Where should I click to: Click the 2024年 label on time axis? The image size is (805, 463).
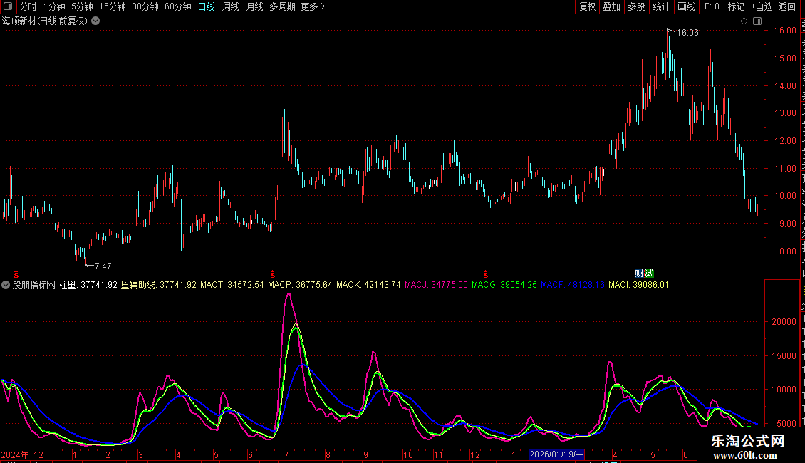pyautogui.click(x=15, y=454)
